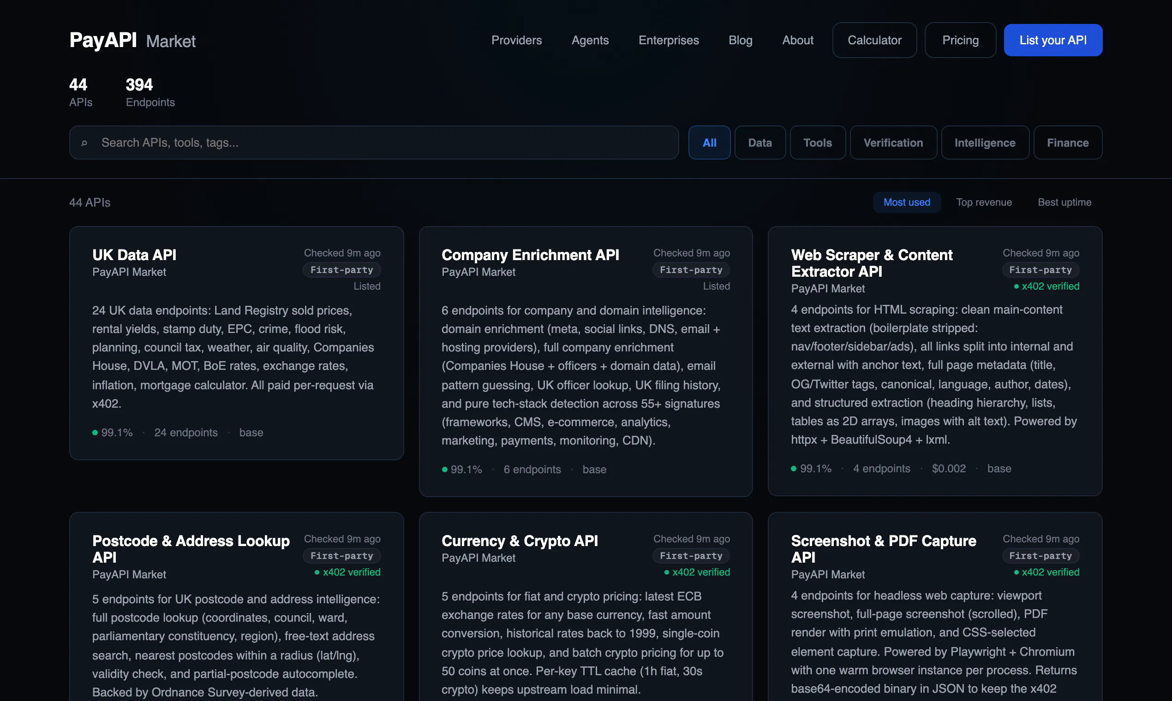Filter by Intelligence category
This screenshot has width=1172, height=701.
coord(985,143)
